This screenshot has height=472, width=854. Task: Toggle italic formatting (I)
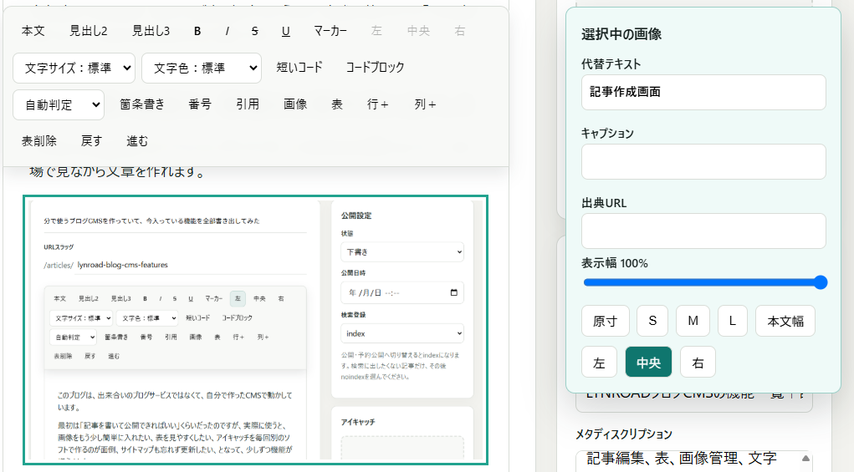tap(228, 31)
